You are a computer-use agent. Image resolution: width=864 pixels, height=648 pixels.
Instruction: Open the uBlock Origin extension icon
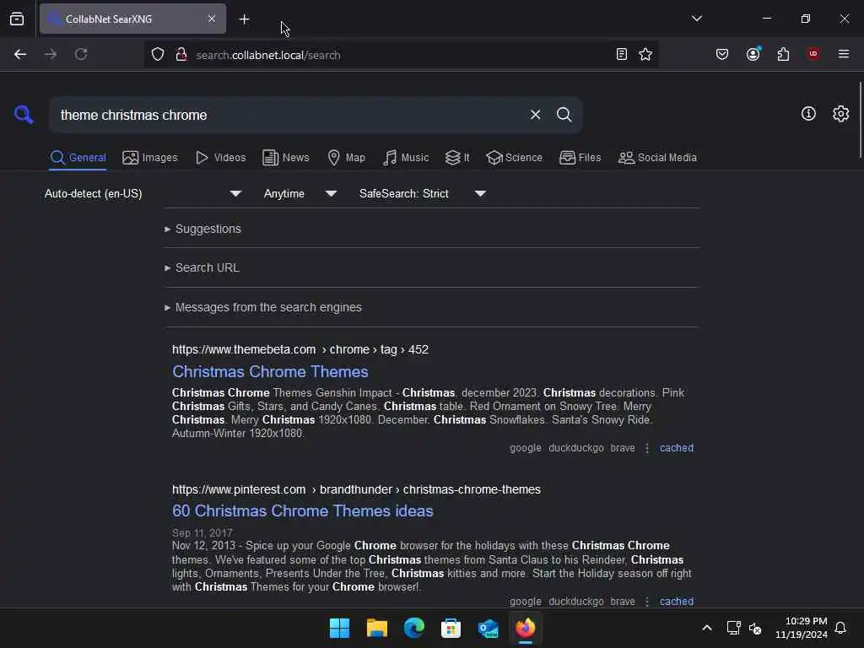click(x=813, y=54)
